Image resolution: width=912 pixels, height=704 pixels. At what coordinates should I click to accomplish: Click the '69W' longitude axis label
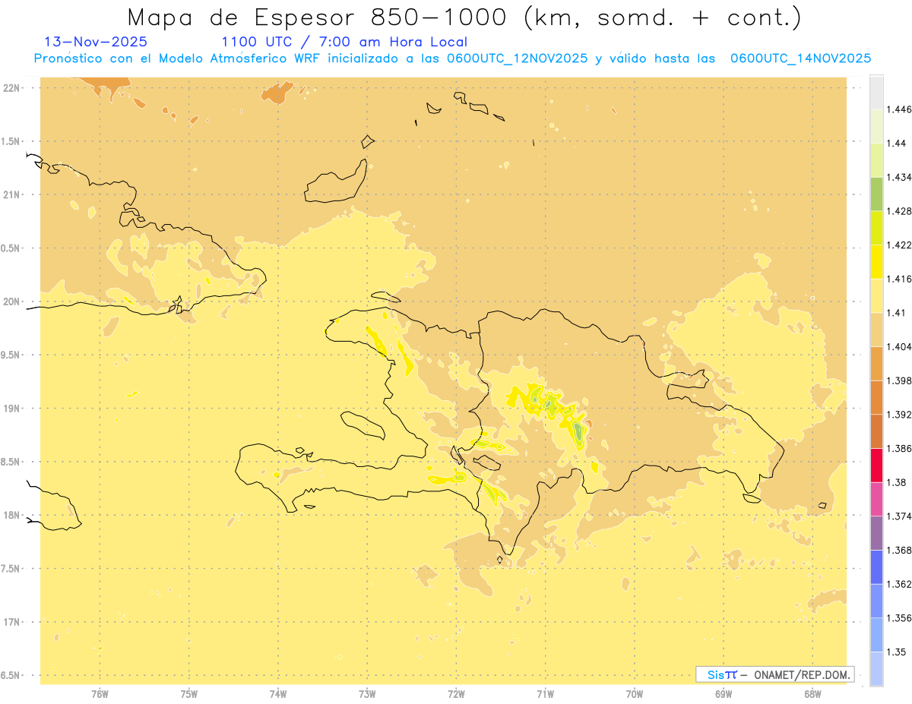coord(724,695)
